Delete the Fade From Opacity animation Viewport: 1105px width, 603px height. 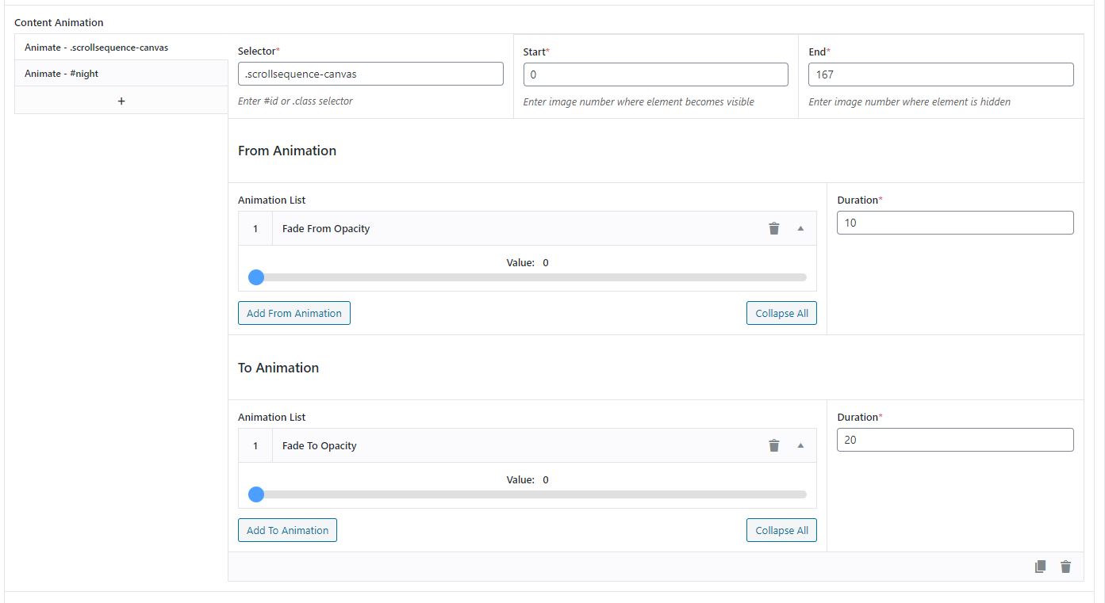[x=774, y=228]
